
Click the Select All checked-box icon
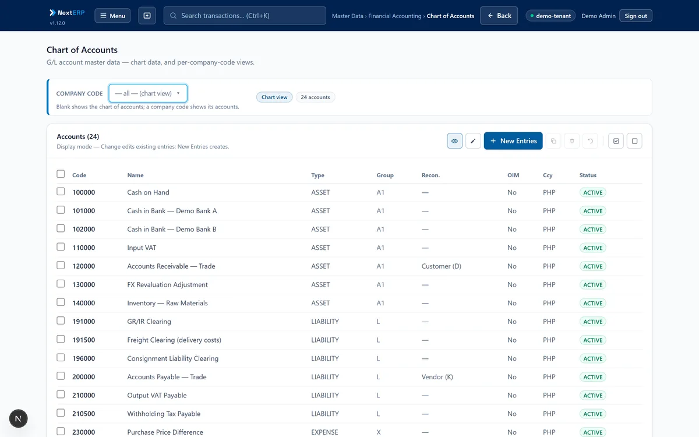(x=616, y=141)
